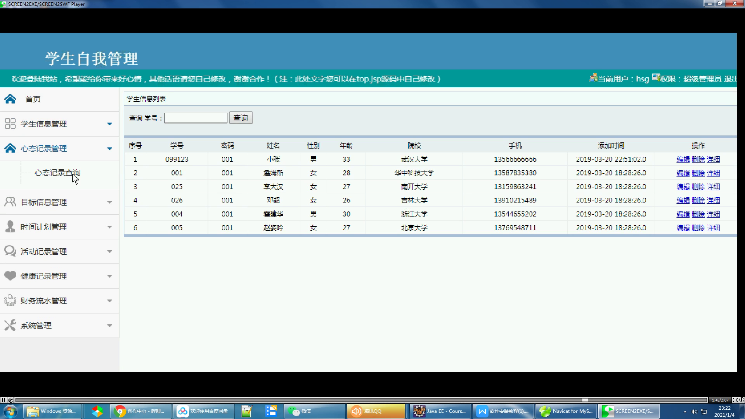
Task: Click the player fullscreen toggle icon
Action: point(735,400)
